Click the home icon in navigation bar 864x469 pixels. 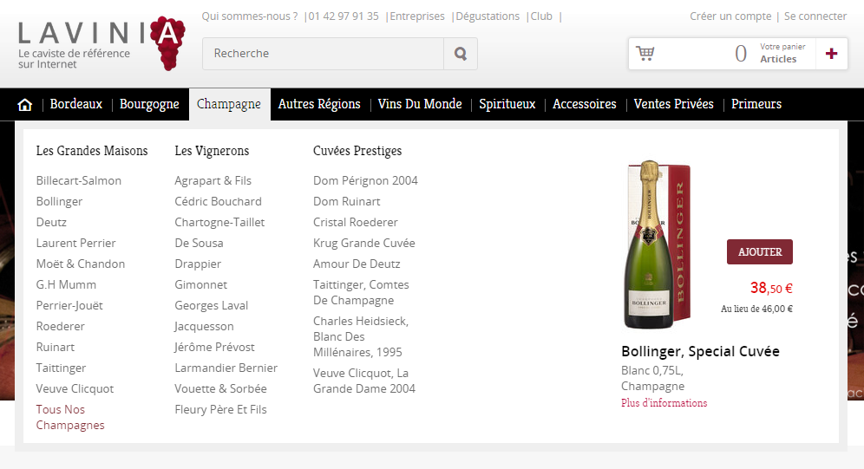[25, 105]
